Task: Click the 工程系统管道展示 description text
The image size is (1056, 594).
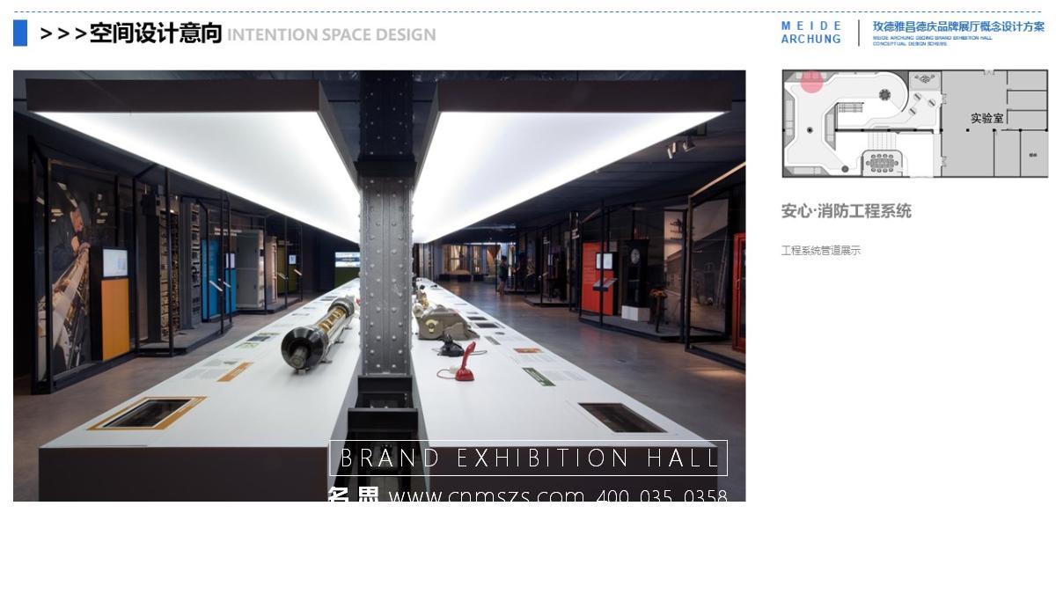Action: tap(821, 251)
